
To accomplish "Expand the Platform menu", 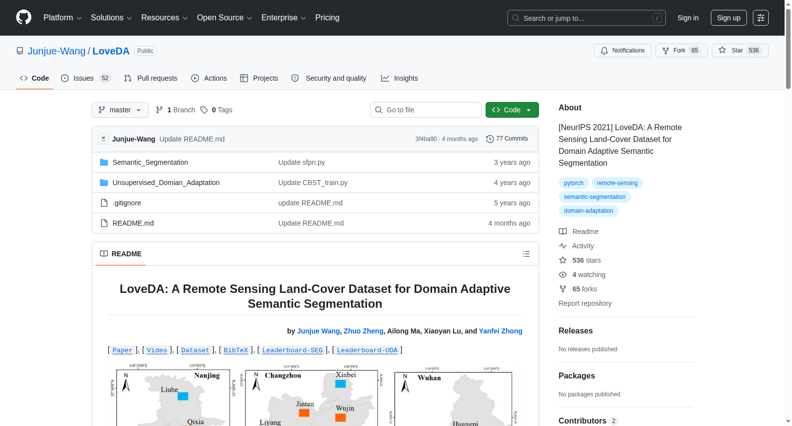I will click(x=63, y=18).
